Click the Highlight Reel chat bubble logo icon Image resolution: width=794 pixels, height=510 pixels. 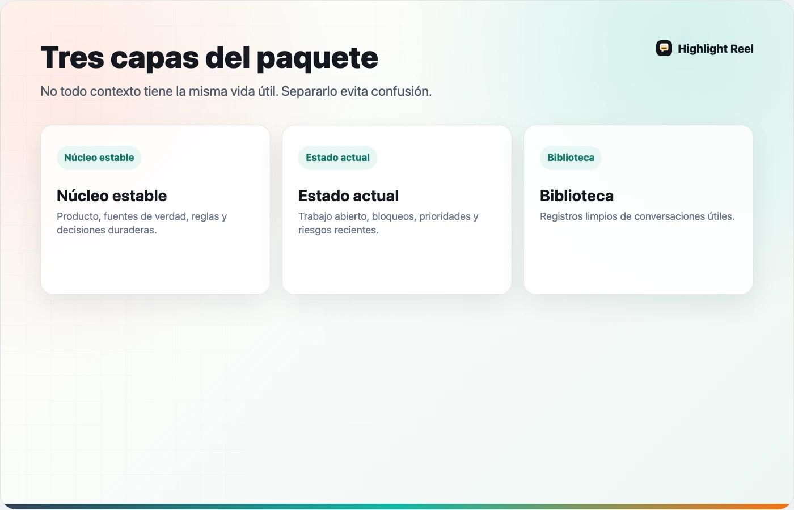(664, 48)
